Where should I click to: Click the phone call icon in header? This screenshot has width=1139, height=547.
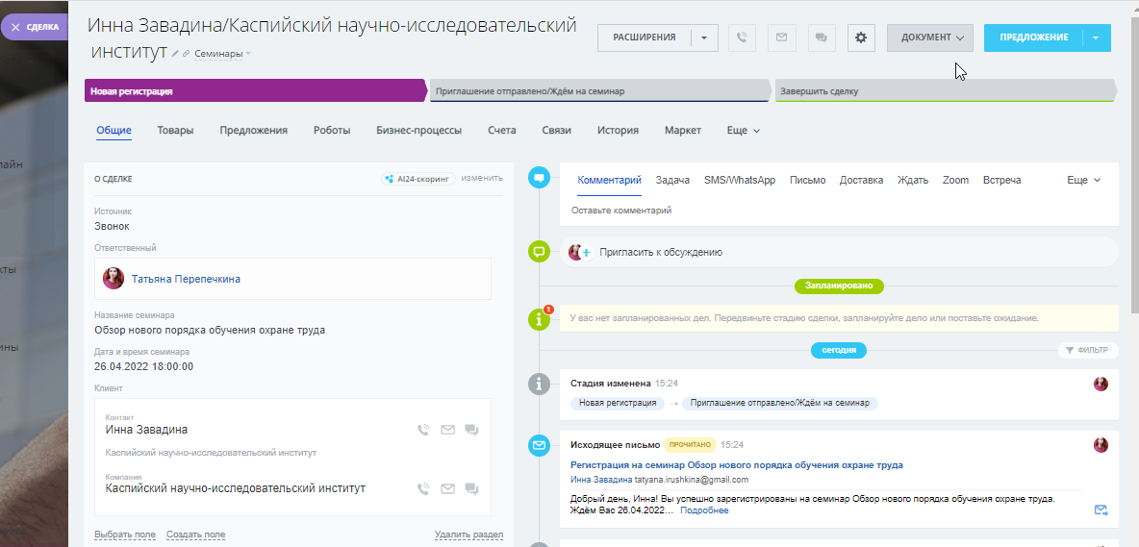pos(742,37)
